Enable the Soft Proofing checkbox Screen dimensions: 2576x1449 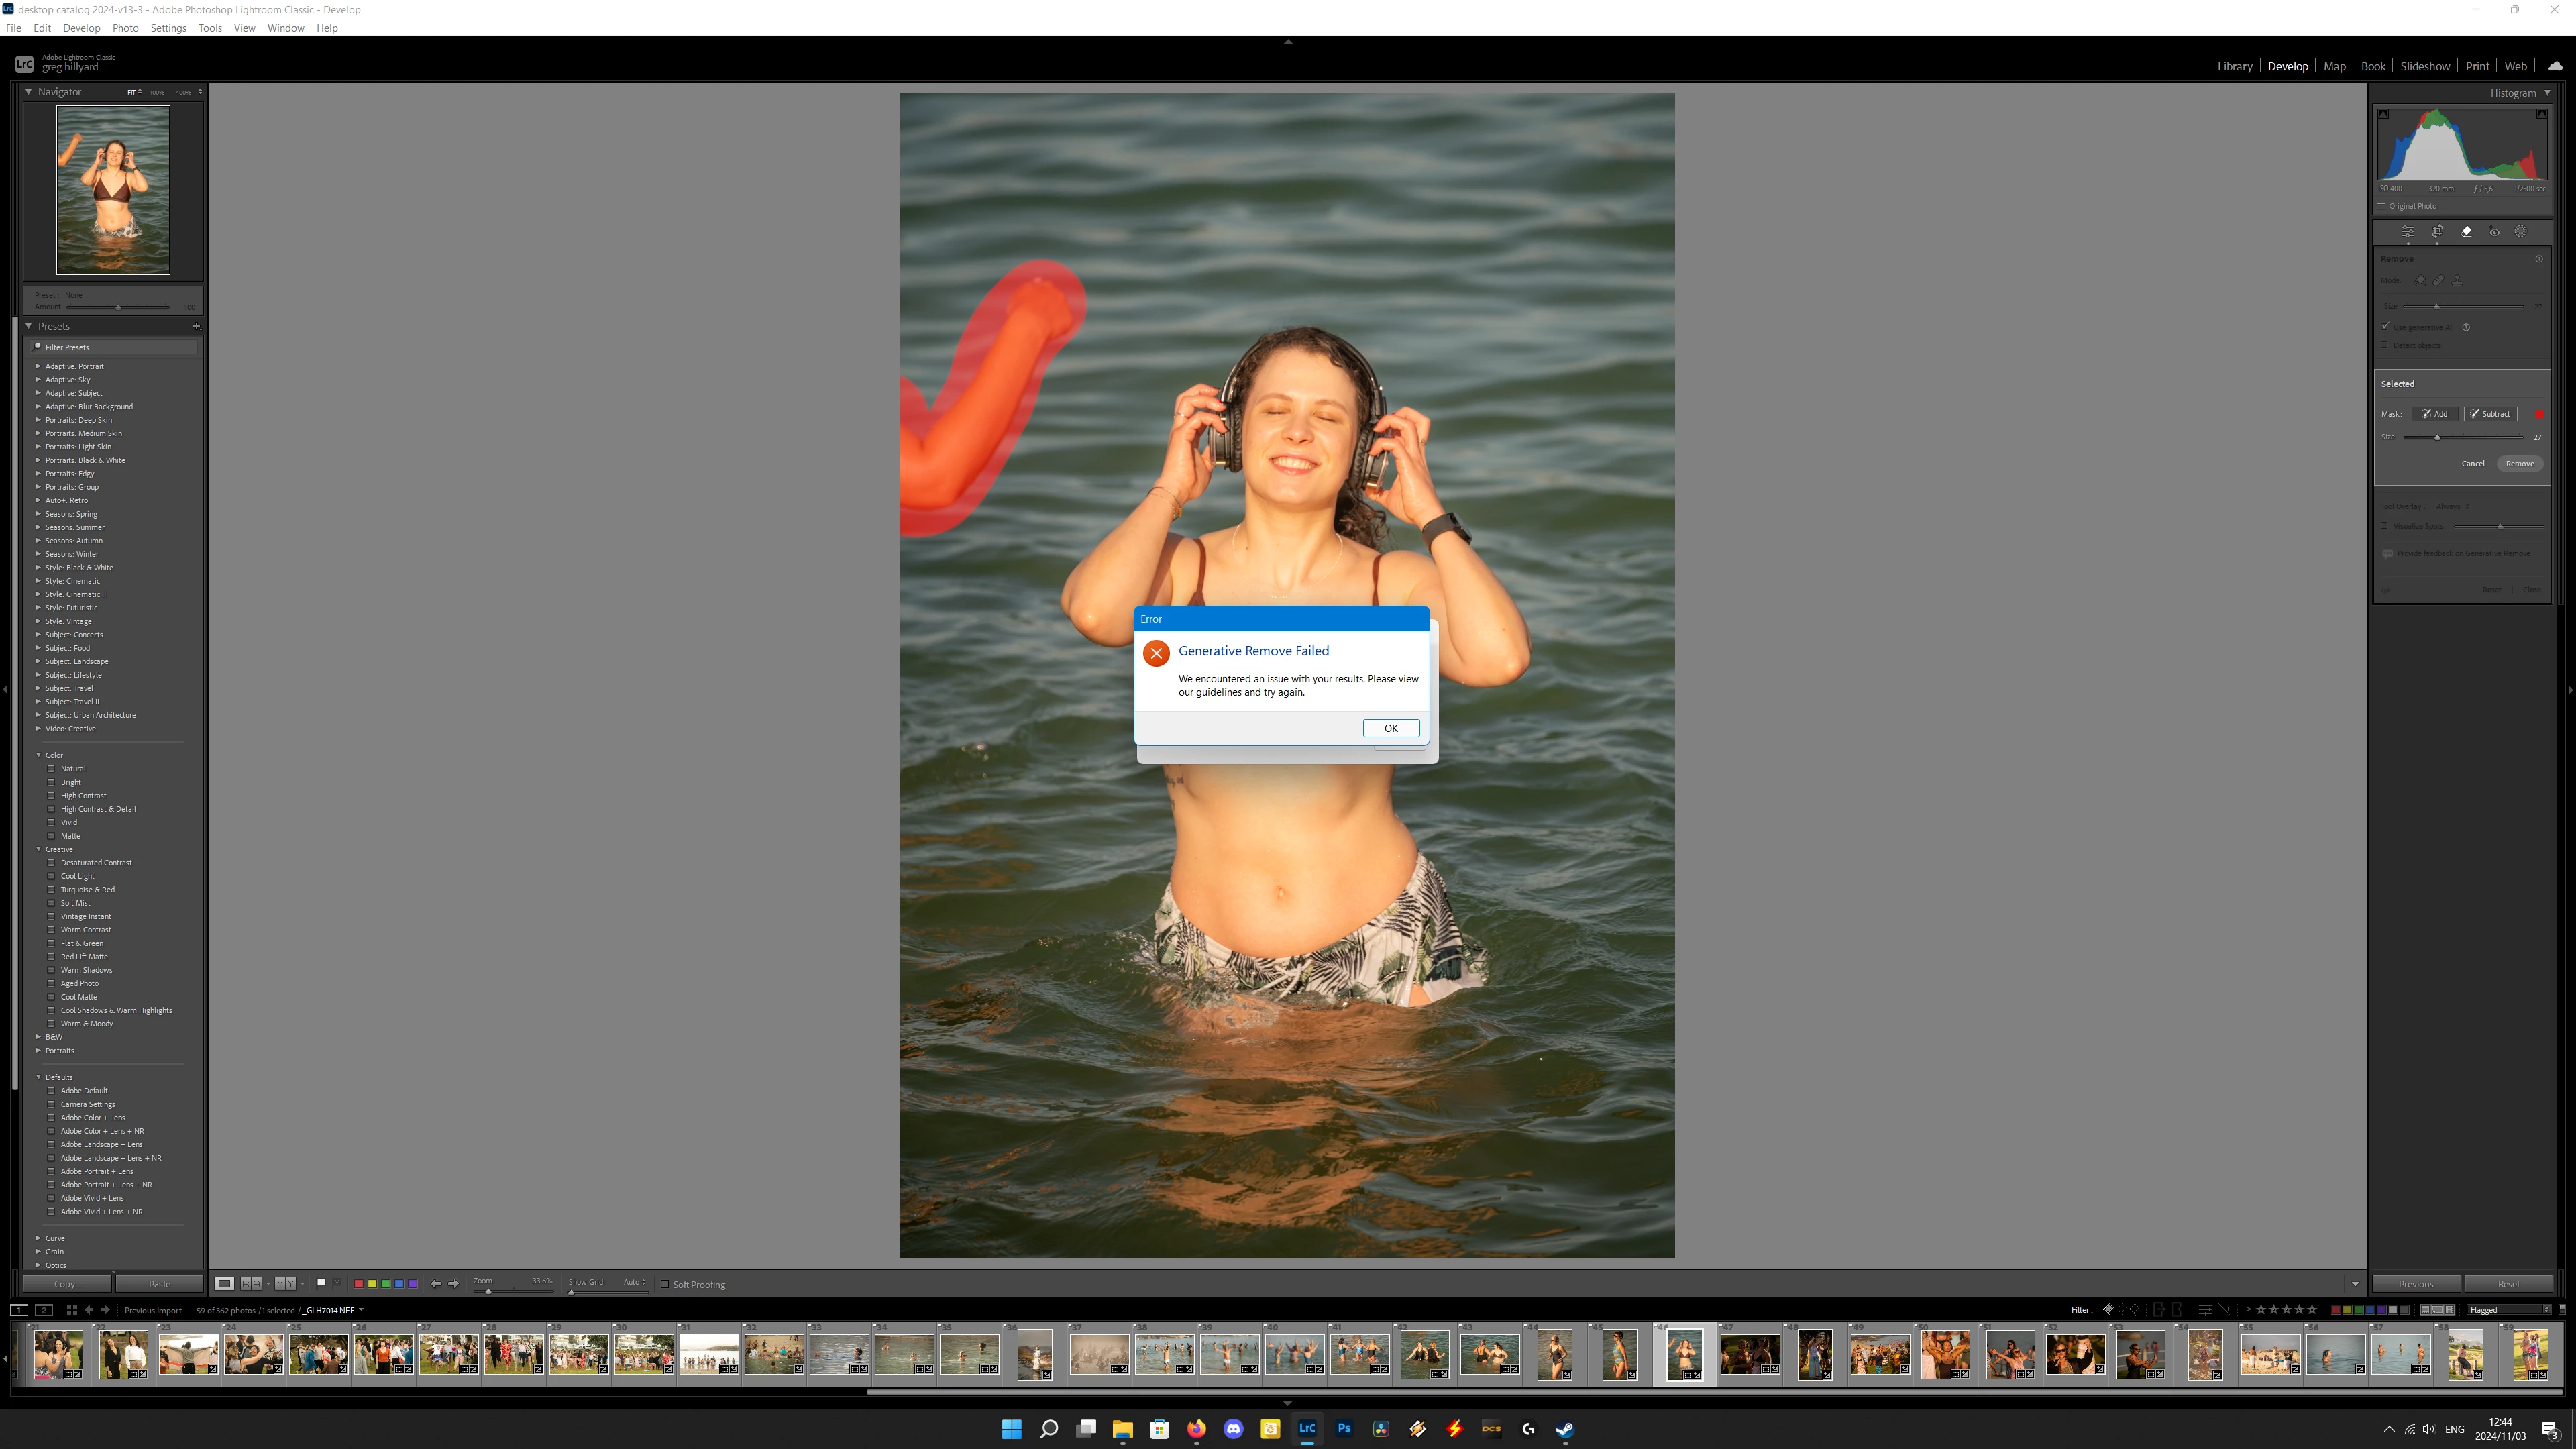pos(665,1284)
